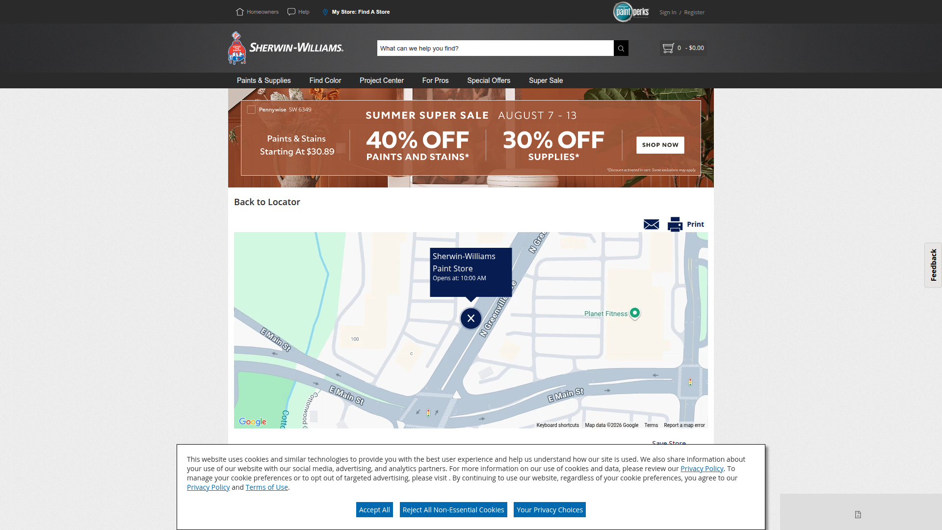Click the document icon in corner panel
This screenshot has height=530, width=942.
pyautogui.click(x=858, y=514)
